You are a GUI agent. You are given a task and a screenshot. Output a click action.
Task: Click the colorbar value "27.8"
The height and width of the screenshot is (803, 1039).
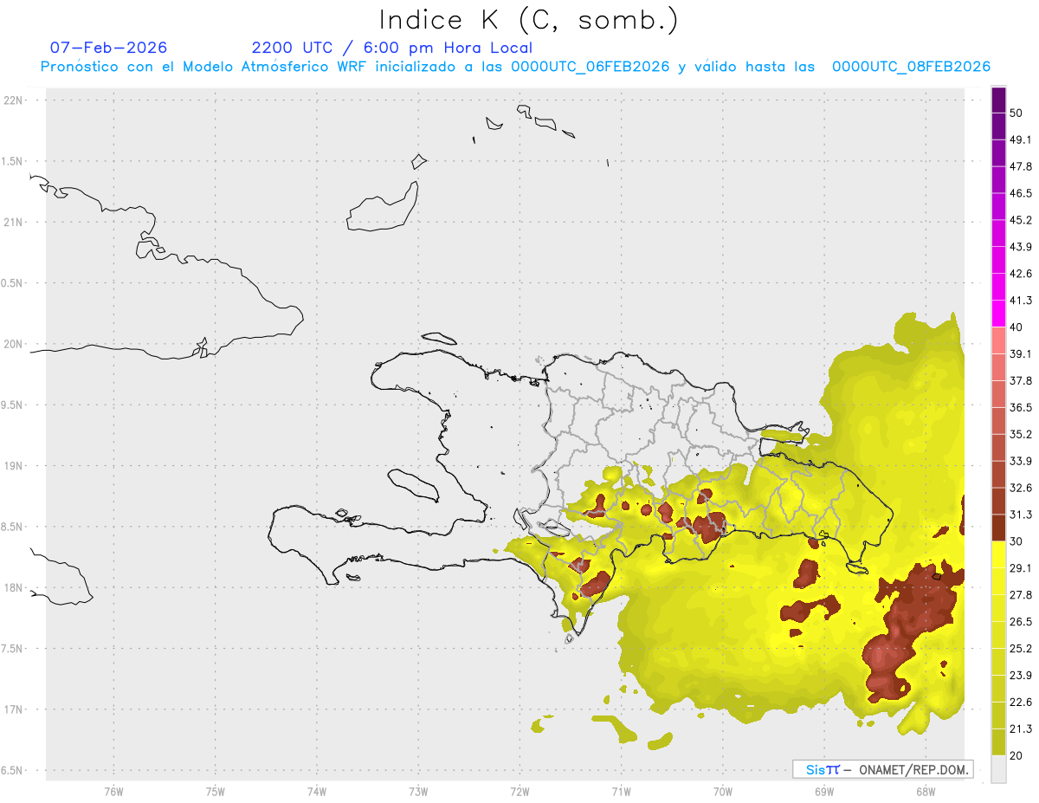[1021, 595]
